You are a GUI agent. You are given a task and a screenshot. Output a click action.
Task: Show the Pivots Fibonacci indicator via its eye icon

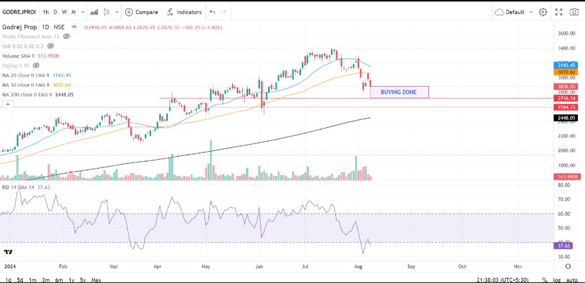(67, 36)
